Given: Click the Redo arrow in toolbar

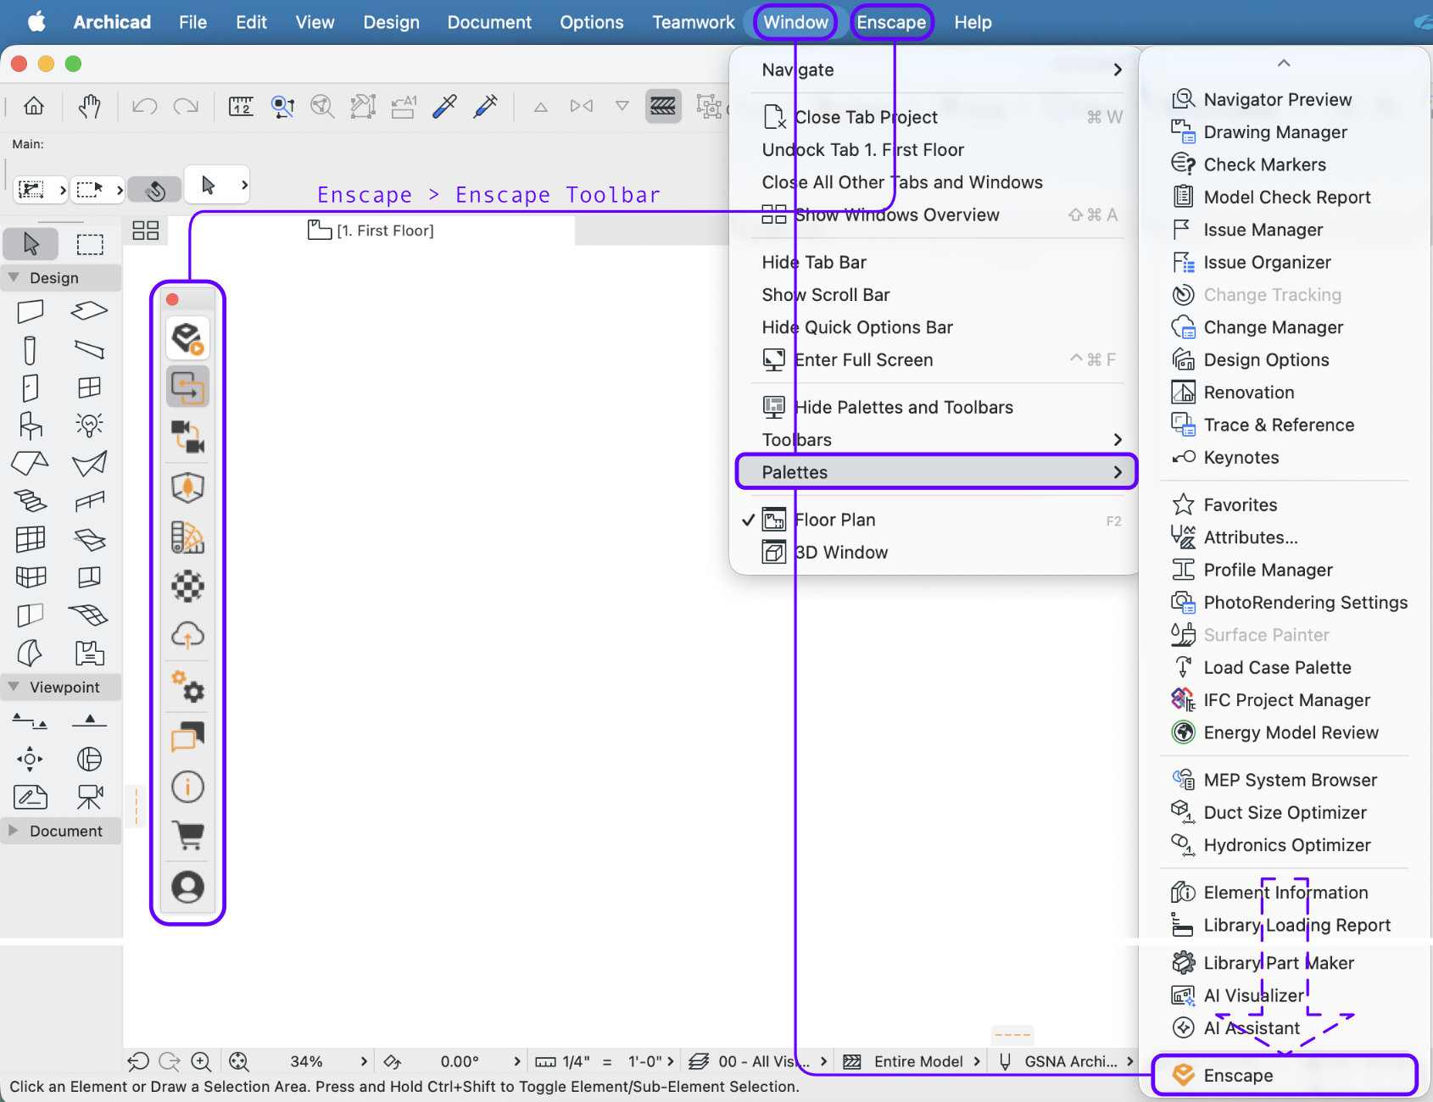Looking at the screenshot, I should tap(186, 106).
